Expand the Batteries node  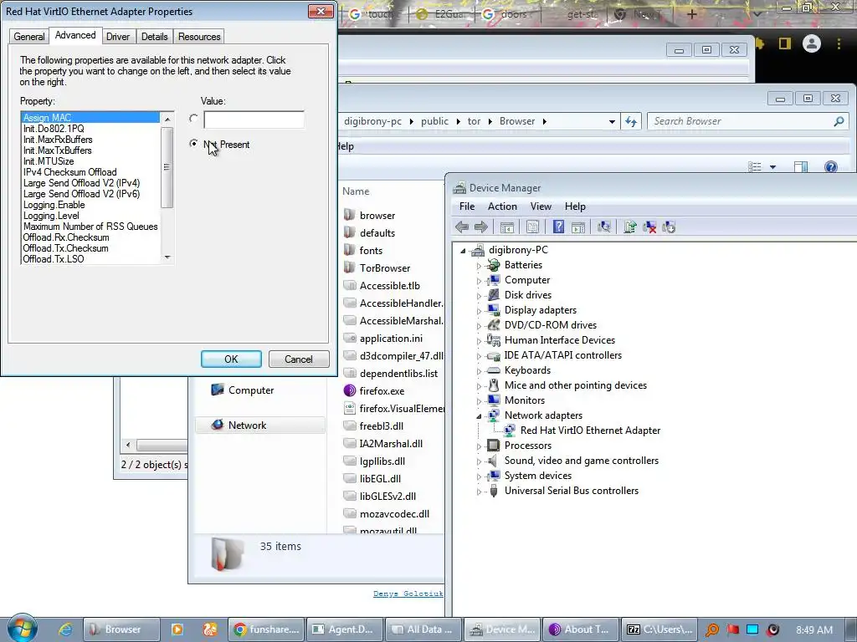(479, 266)
